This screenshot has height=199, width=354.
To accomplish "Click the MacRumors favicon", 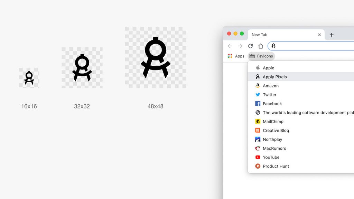I will click(x=258, y=148).
